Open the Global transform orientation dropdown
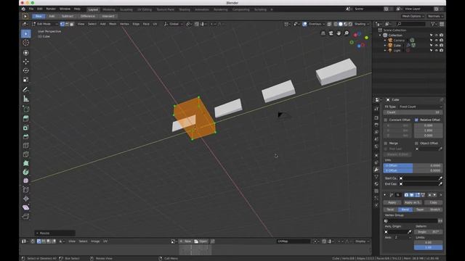Image resolution: width=465 pixels, height=261 pixels. coord(173,24)
